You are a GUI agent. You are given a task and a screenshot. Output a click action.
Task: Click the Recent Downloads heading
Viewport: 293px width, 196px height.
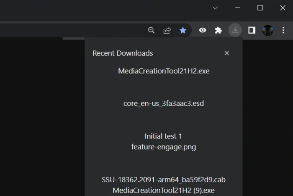[123, 53]
